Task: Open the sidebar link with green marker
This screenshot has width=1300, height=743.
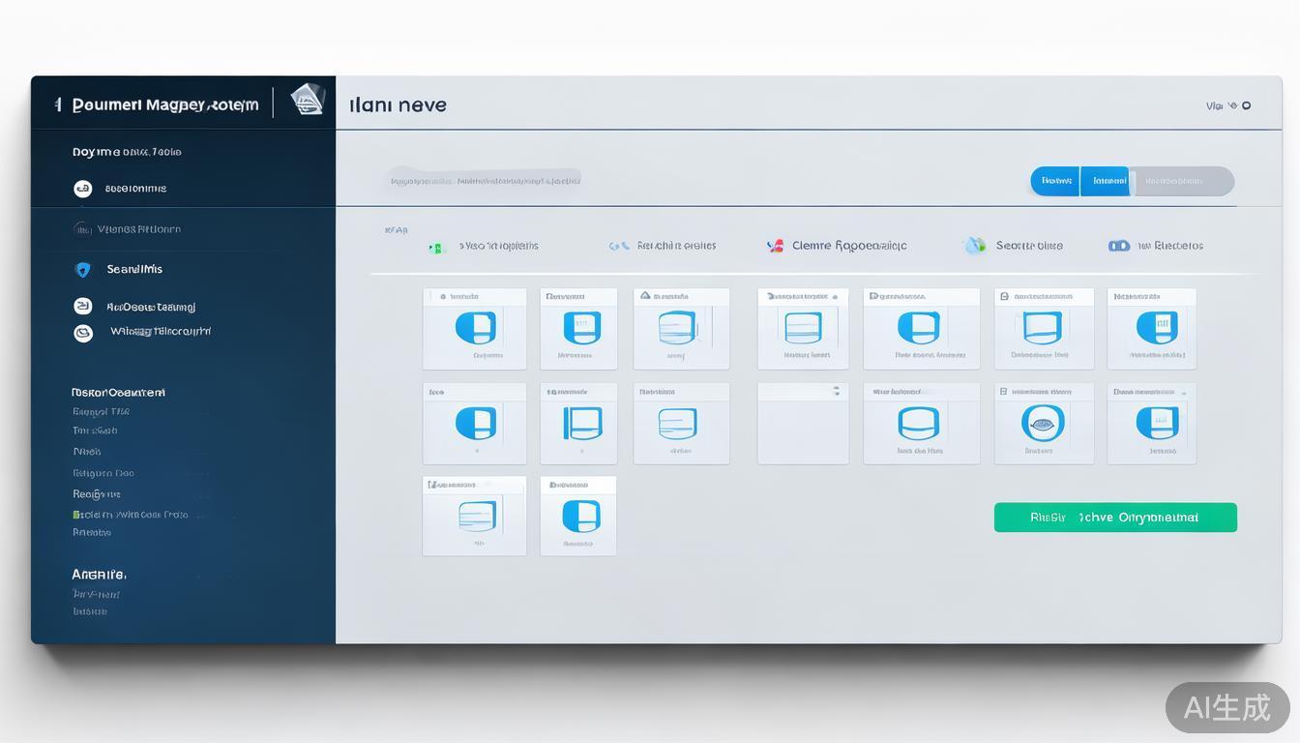Action: 132,515
